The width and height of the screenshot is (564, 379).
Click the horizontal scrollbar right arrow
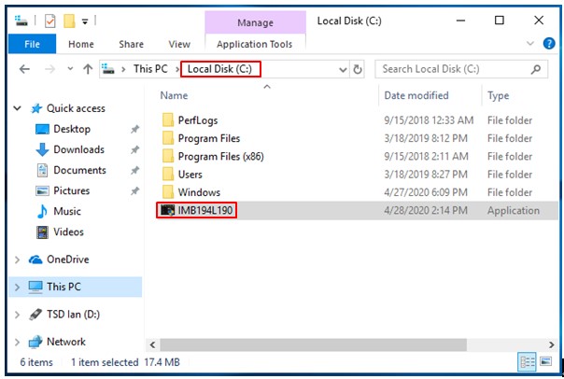coord(552,344)
